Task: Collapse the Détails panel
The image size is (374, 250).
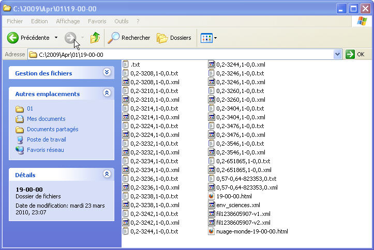Action: point(107,174)
